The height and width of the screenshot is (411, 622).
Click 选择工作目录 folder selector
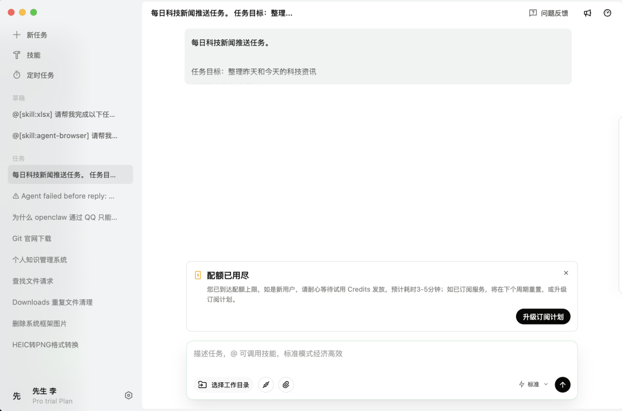click(224, 385)
